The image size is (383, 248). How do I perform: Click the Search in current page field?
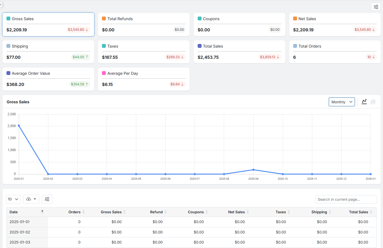(x=346, y=199)
